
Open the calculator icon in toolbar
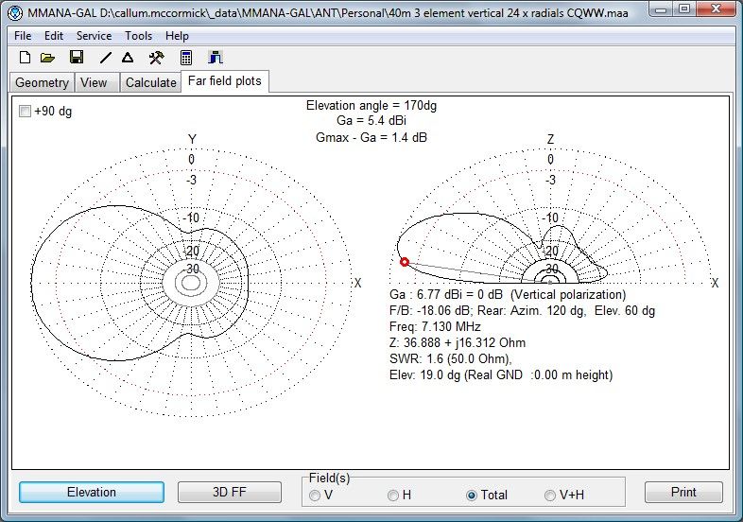click(186, 58)
